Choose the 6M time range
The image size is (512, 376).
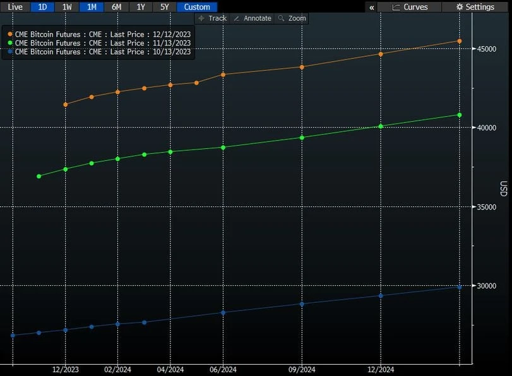click(116, 7)
